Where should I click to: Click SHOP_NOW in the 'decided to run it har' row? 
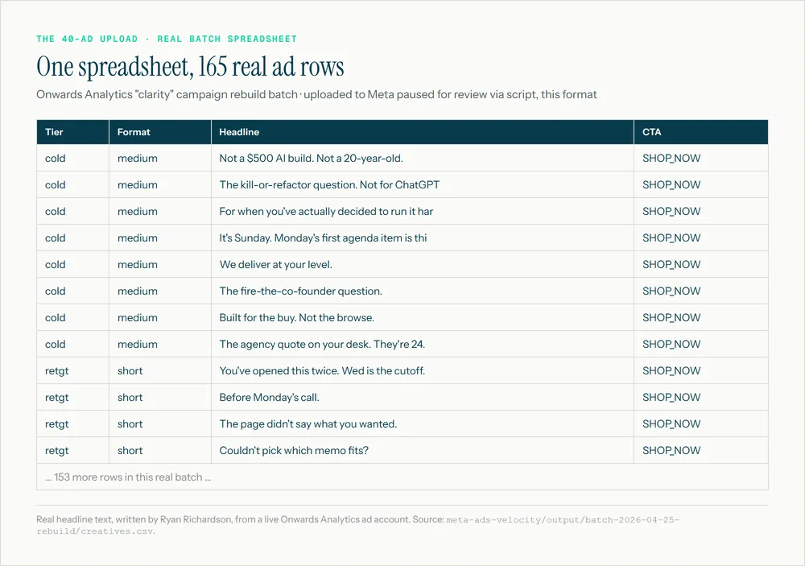click(x=671, y=212)
